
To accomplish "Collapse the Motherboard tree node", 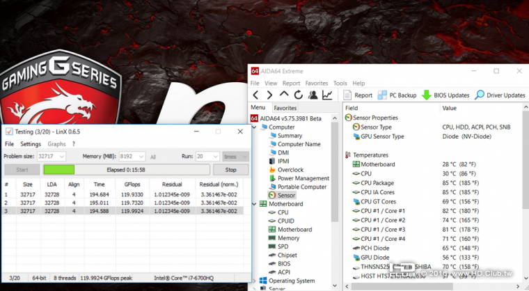I will pyautogui.click(x=254, y=204).
